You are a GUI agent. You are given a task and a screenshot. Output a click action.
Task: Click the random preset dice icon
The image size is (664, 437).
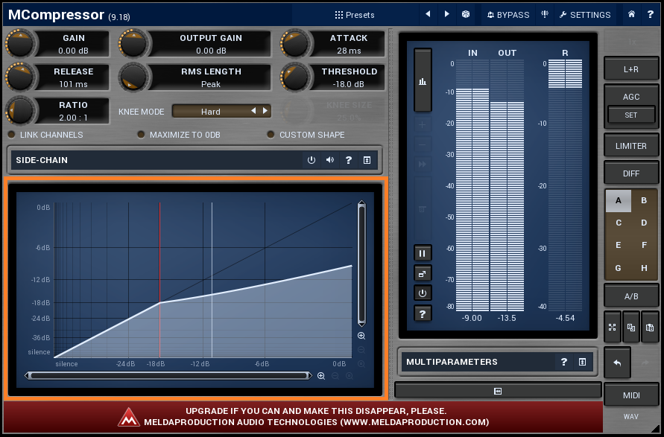click(465, 14)
